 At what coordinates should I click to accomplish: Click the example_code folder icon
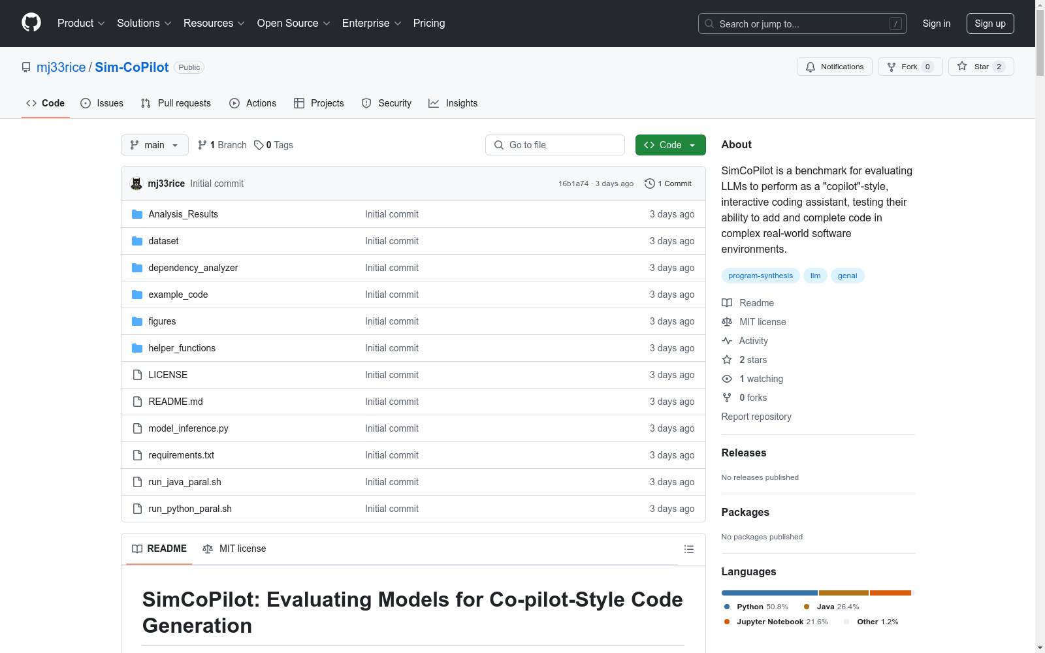click(137, 295)
